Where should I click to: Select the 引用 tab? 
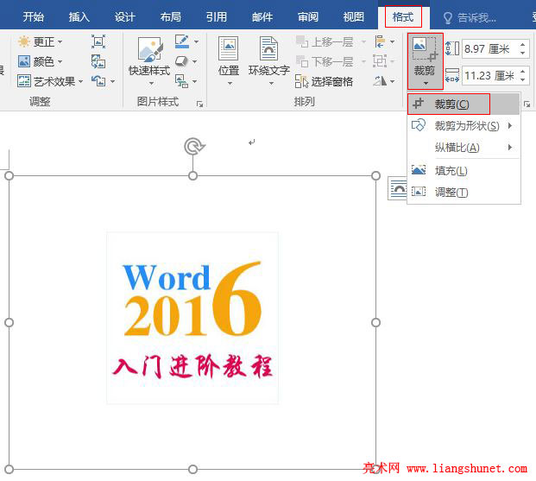point(217,16)
